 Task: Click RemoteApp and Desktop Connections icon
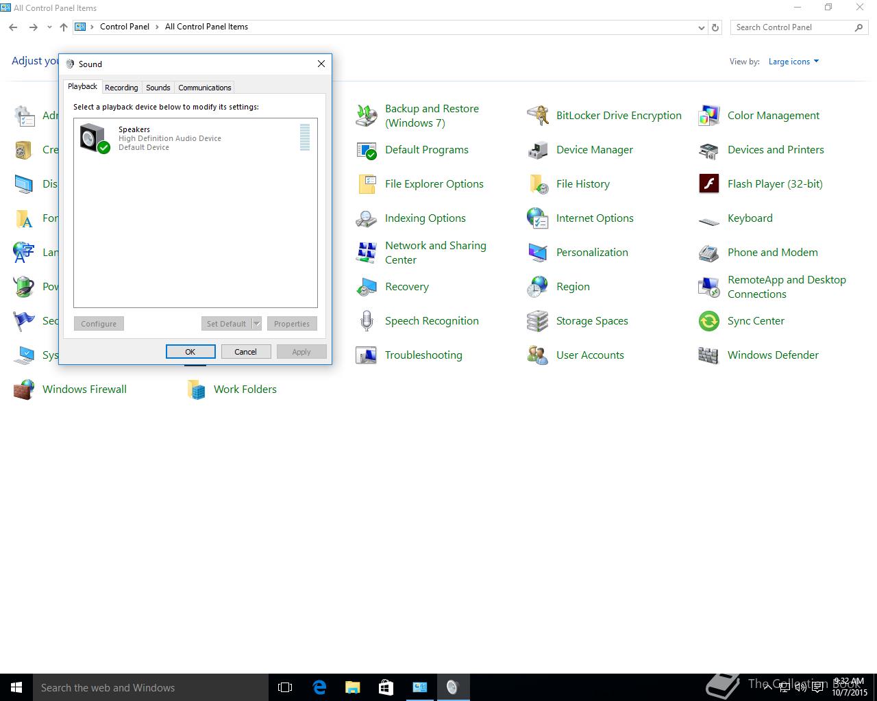point(709,287)
